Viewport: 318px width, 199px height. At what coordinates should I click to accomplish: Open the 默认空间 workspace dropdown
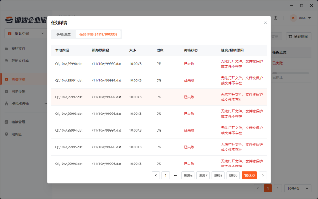pyautogui.click(x=26, y=33)
